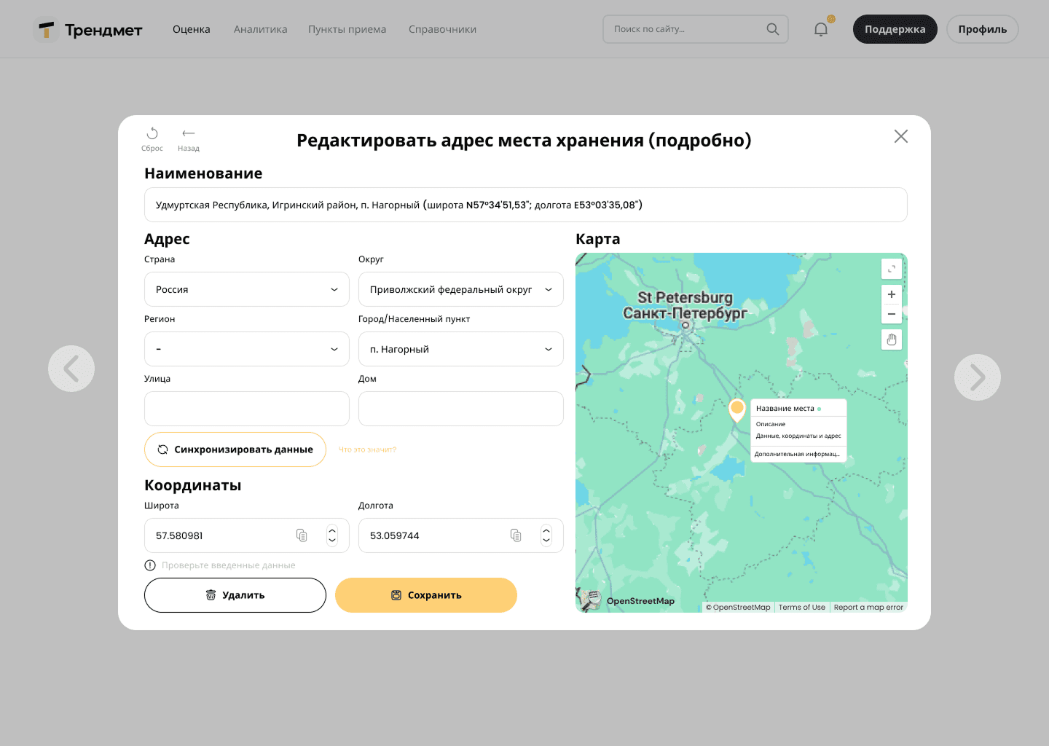
Task: Copy the Долгота value icon
Action: [x=516, y=535]
